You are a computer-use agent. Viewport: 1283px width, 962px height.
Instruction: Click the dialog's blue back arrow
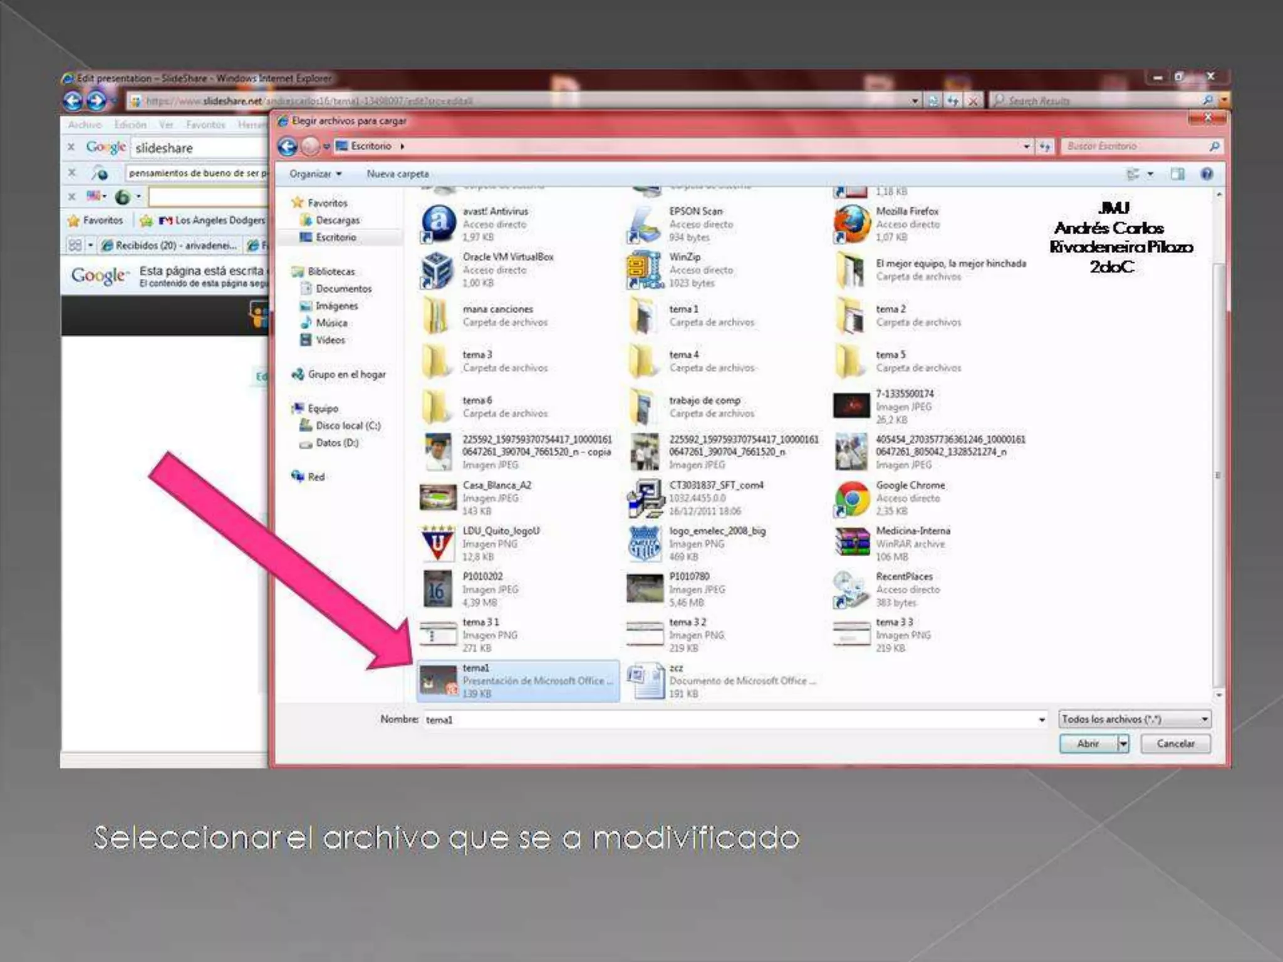(x=288, y=147)
